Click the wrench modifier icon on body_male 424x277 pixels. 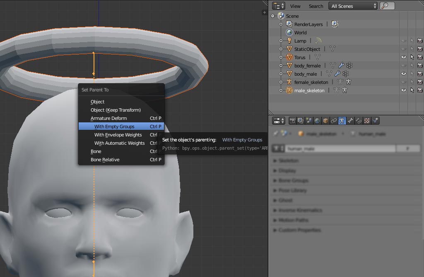[x=338, y=74]
